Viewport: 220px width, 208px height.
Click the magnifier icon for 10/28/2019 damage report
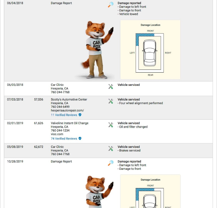(111, 163)
